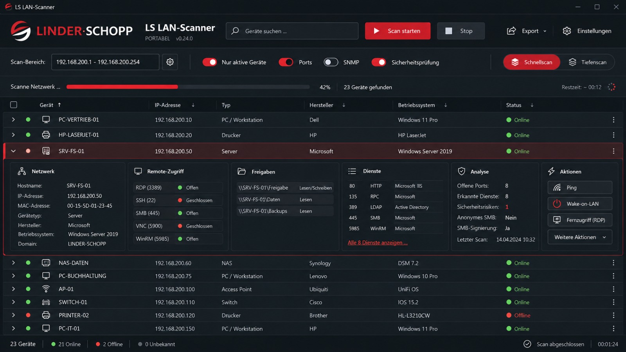
Task: Click the Dienste list icon
Action: click(x=352, y=171)
